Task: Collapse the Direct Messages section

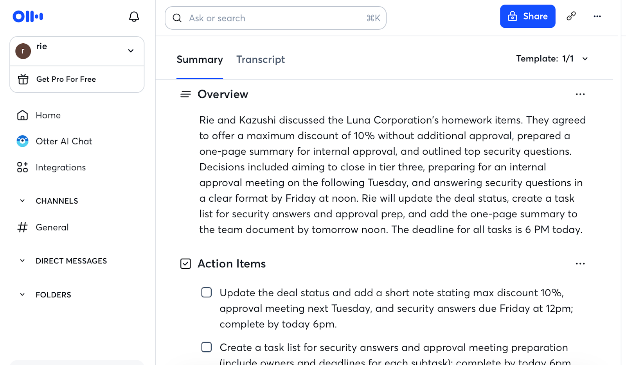Action: [23, 261]
